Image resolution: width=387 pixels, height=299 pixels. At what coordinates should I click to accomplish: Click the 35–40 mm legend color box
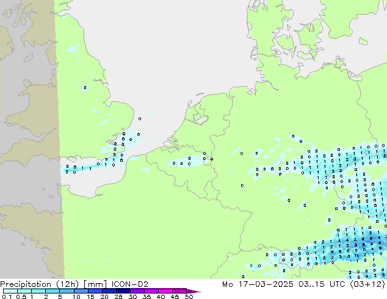point(151,291)
